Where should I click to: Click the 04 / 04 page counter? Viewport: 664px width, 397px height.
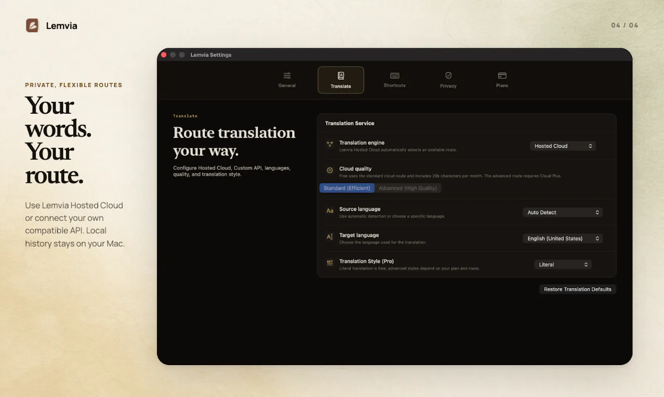click(625, 25)
